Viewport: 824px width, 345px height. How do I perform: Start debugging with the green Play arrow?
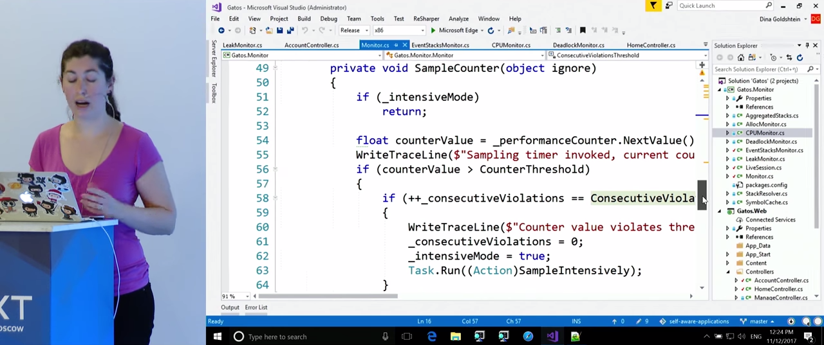(x=433, y=31)
